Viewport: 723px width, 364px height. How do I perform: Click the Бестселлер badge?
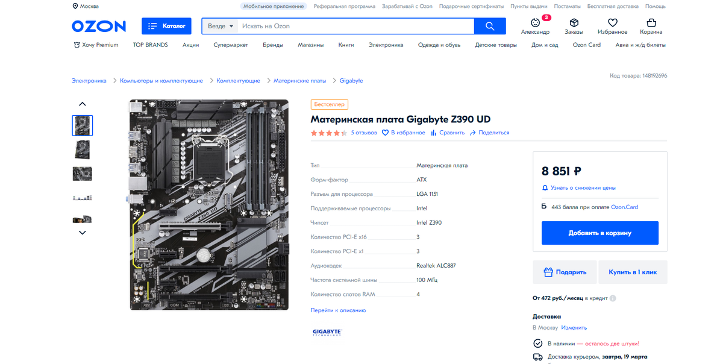pos(330,105)
